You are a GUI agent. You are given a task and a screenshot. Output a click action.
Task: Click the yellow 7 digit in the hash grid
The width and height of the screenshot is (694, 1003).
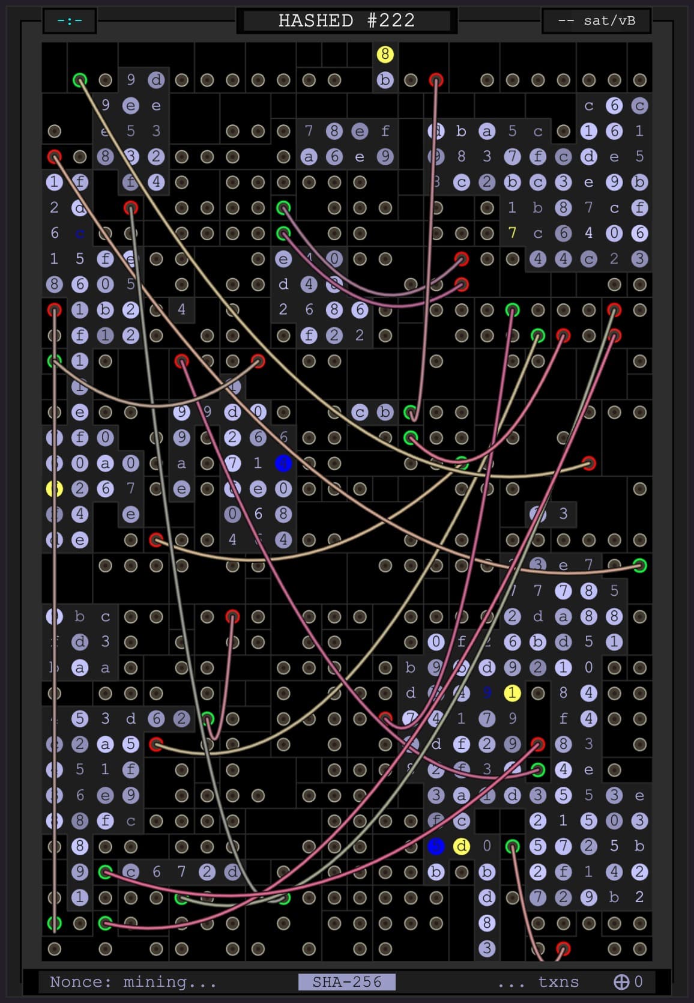[512, 233]
